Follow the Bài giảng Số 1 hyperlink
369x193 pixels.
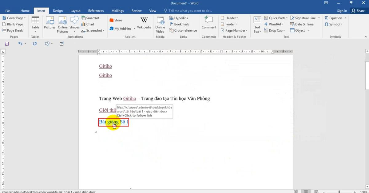click(x=113, y=122)
